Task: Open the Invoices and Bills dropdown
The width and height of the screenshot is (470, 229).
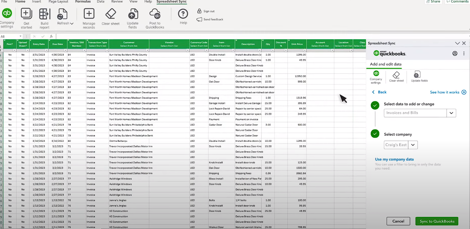Action: (x=451, y=113)
